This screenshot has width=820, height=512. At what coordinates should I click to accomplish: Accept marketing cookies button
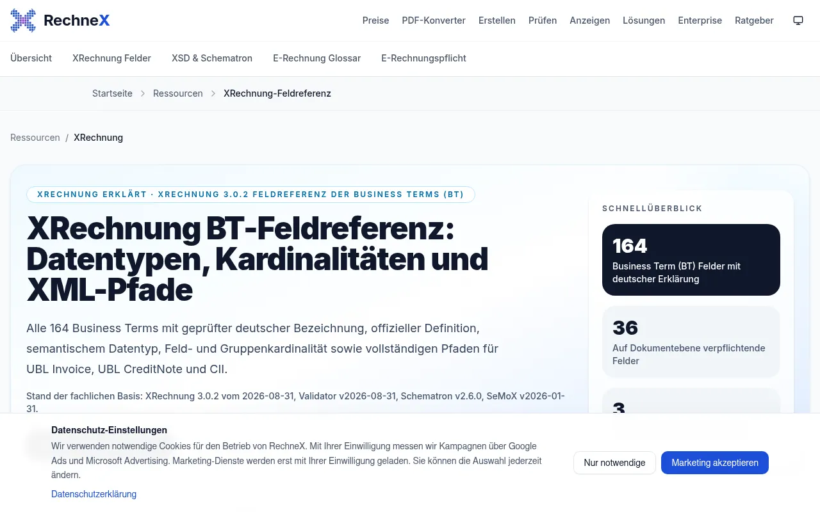715,463
